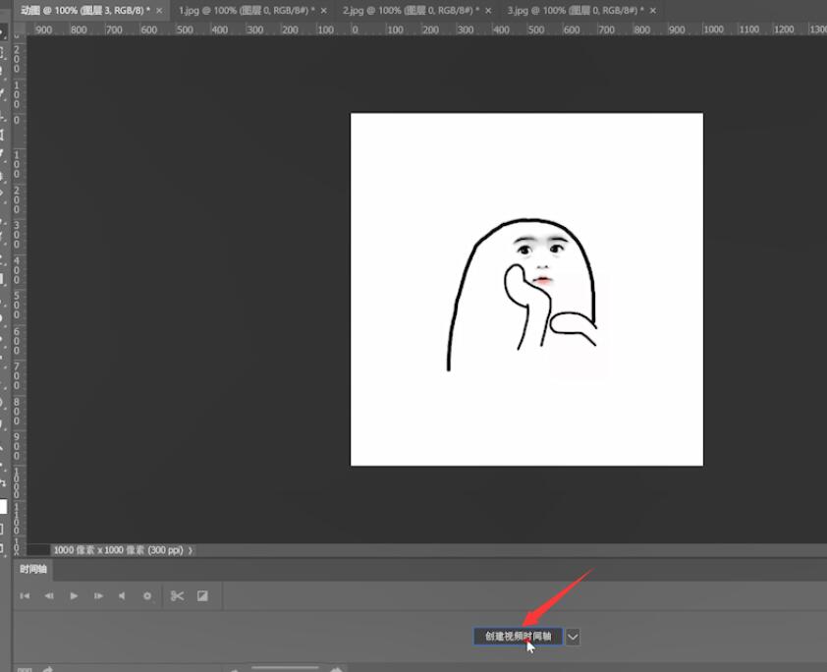827x672 pixels.
Task: Click the timeline transition icon
Action: 202,596
